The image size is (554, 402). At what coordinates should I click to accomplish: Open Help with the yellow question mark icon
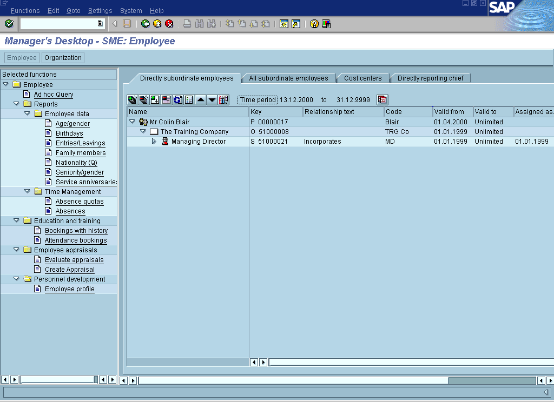coord(314,24)
